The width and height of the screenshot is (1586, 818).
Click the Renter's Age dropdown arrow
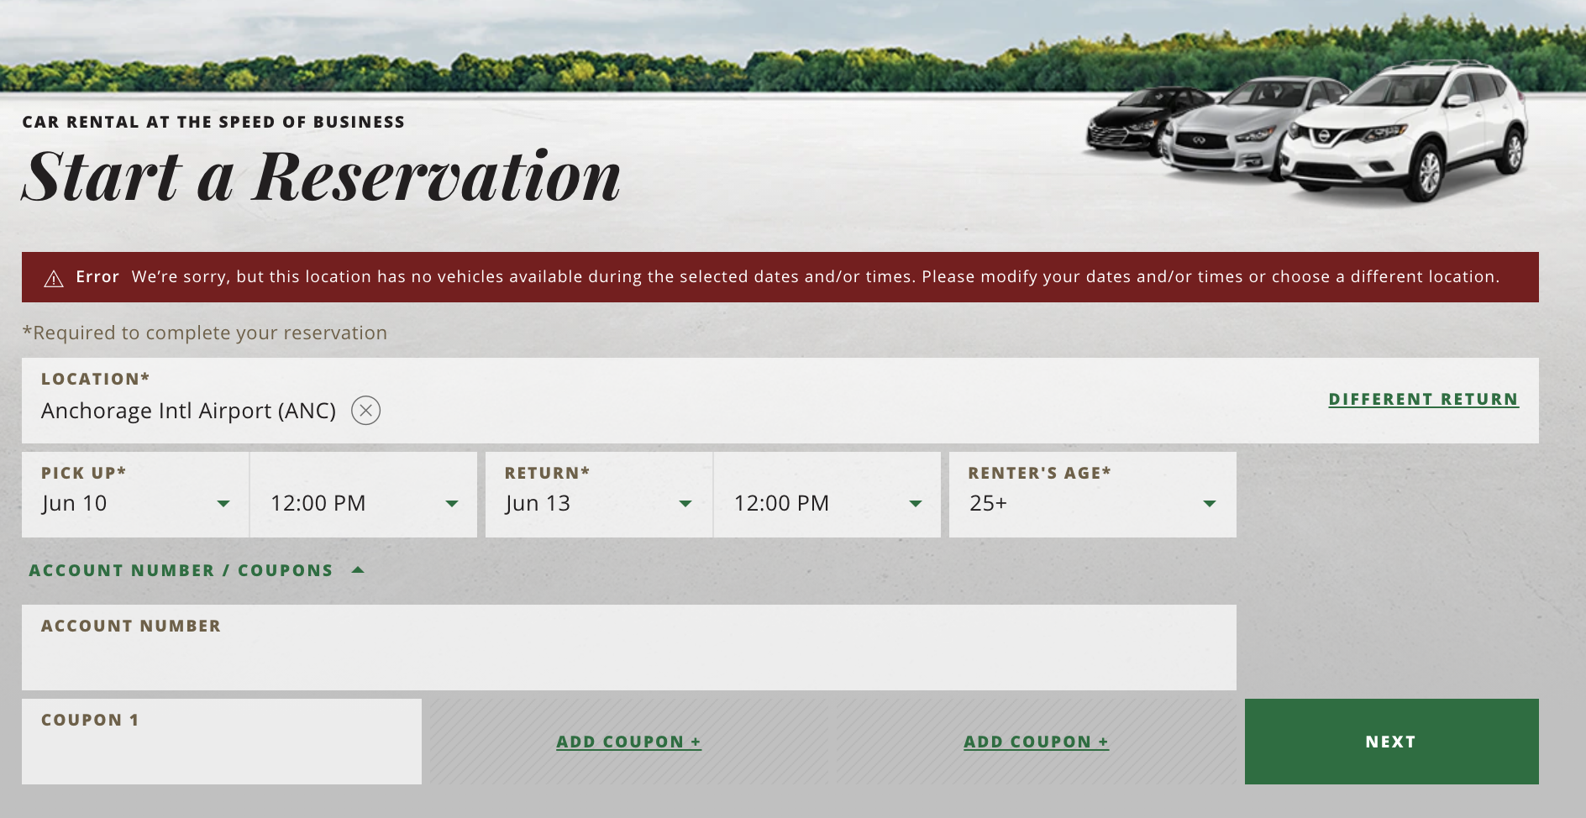coord(1210,505)
